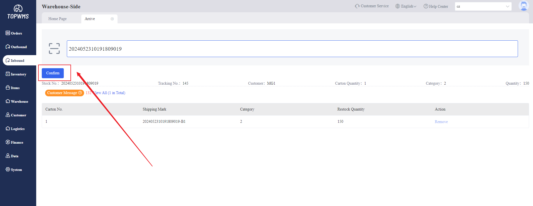Open System settings menu

[x=14, y=170]
